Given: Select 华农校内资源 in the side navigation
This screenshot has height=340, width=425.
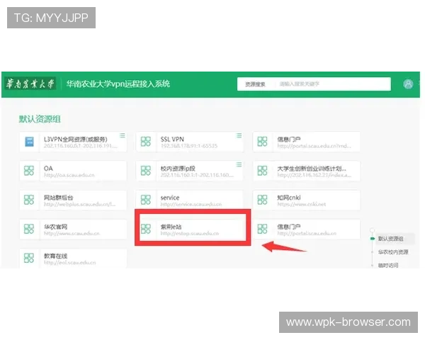Looking at the screenshot, I should click(x=393, y=252).
